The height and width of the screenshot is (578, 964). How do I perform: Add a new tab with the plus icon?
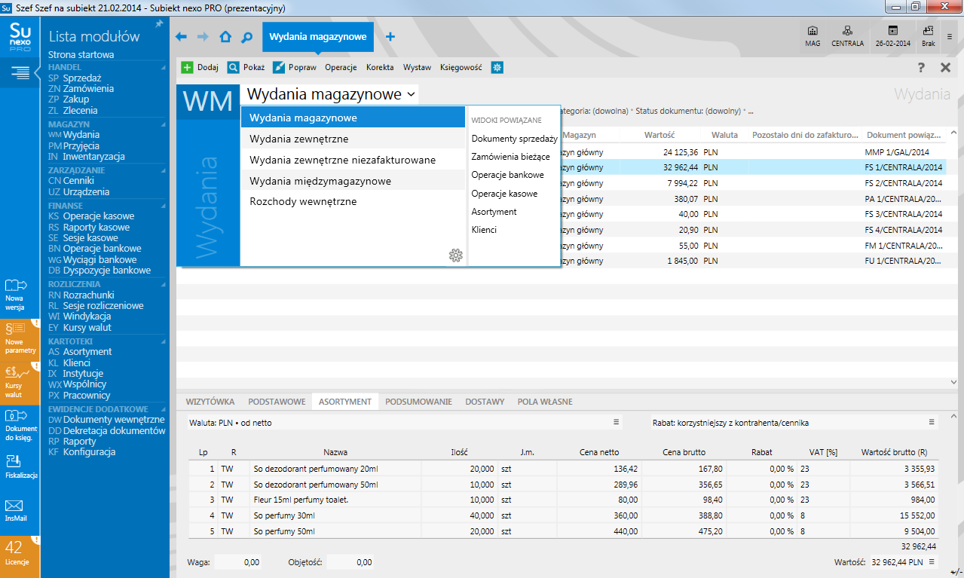(390, 37)
